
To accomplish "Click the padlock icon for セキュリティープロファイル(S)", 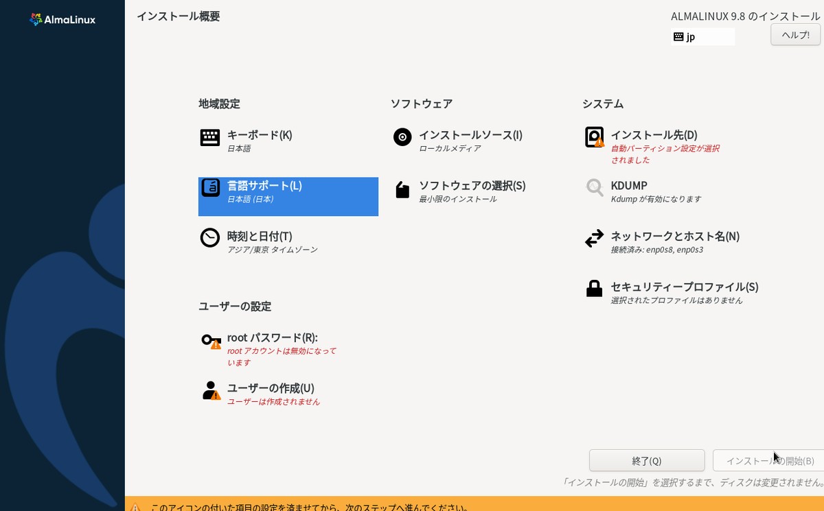I will 594,289.
